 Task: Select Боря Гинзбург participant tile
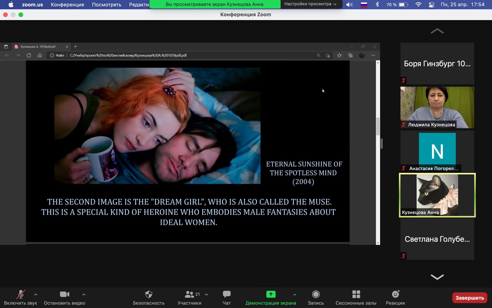437,64
